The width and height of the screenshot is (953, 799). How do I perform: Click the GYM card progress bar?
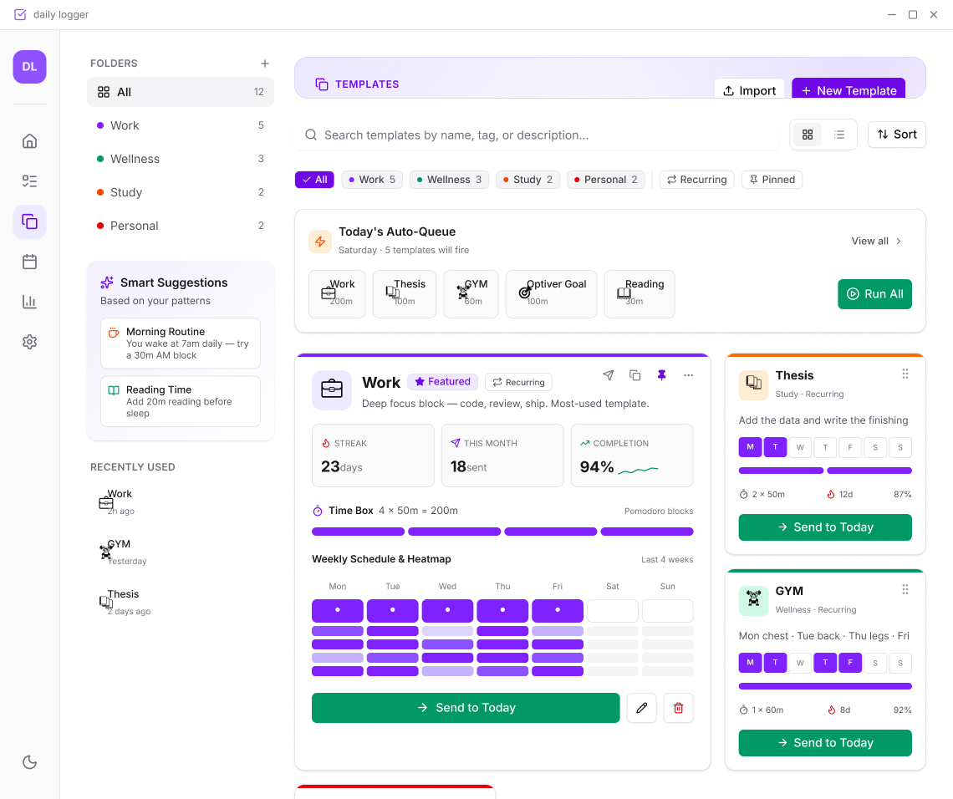click(825, 686)
